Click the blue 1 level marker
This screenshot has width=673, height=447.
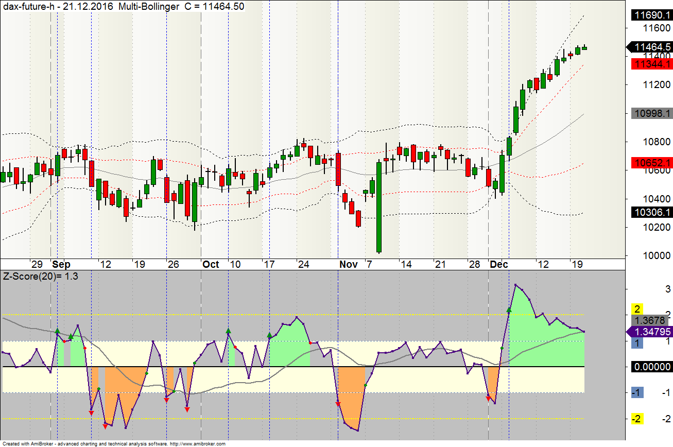(637, 343)
